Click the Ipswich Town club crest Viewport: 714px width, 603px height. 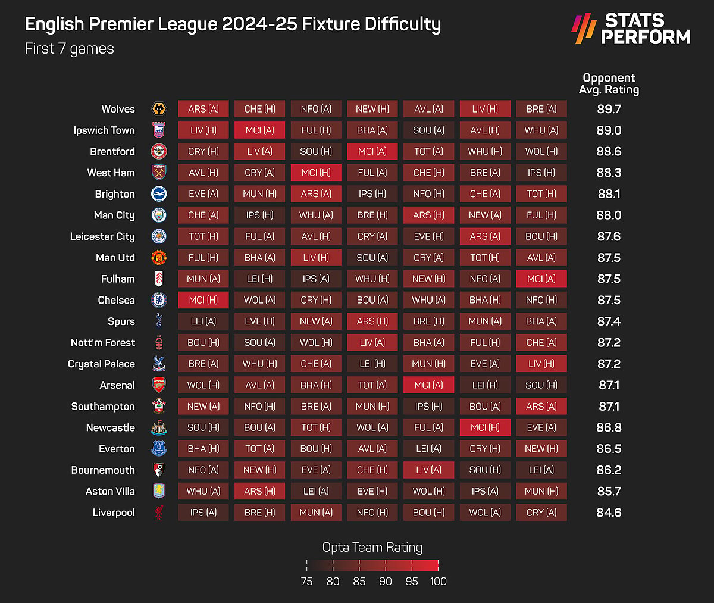coord(159,130)
